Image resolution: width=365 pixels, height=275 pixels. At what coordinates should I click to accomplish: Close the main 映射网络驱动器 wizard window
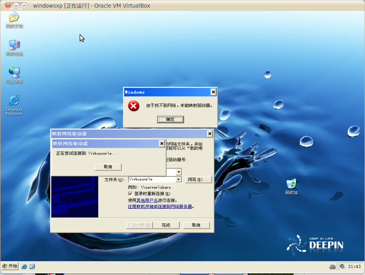[210, 134]
